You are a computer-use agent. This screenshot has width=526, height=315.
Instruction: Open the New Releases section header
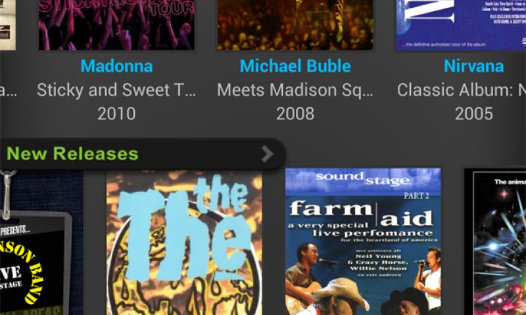coord(143,154)
